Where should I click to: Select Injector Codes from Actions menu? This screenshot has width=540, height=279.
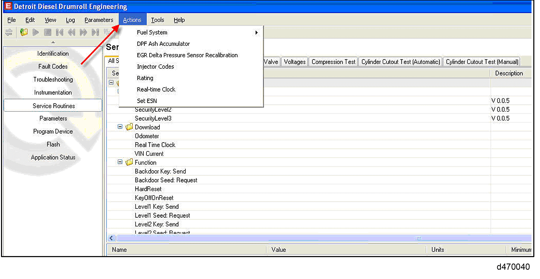pos(155,67)
